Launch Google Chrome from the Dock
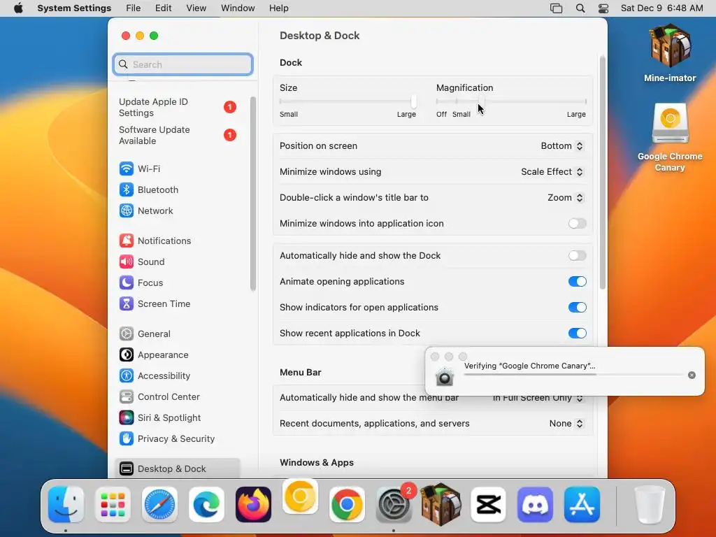Screen dimensions: 716x537 click(x=347, y=505)
